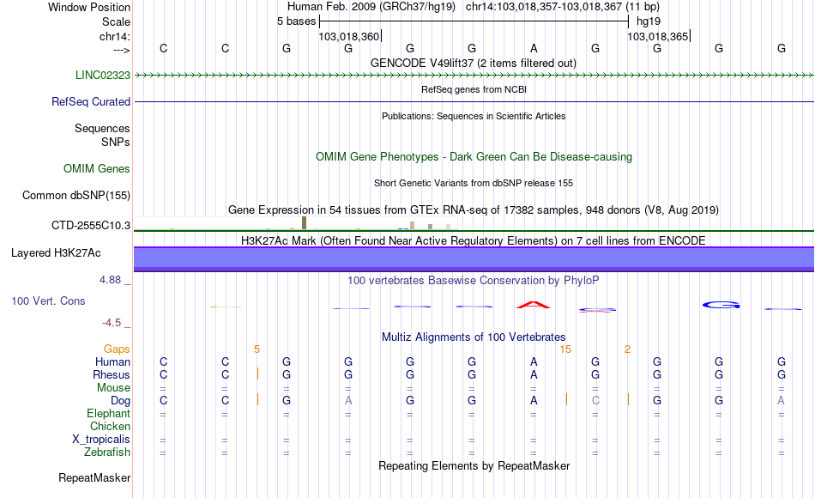
Task: Select the Chicken species label
Action: pos(110,426)
